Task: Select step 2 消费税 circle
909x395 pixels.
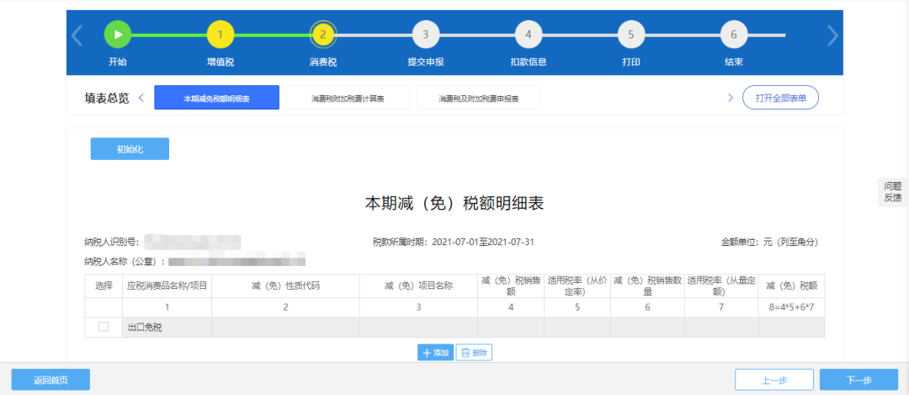Action: (x=323, y=35)
